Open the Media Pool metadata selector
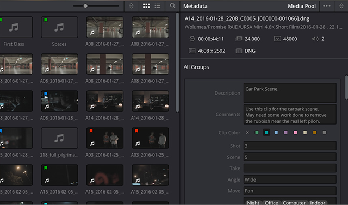 click(x=302, y=6)
